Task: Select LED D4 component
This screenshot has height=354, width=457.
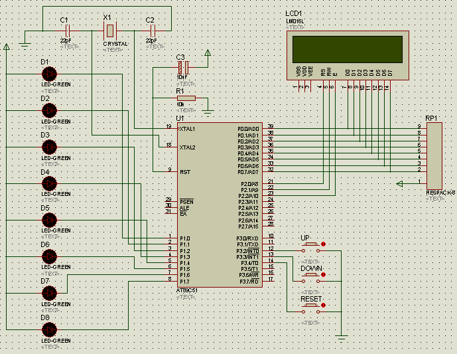Action: 49,183
